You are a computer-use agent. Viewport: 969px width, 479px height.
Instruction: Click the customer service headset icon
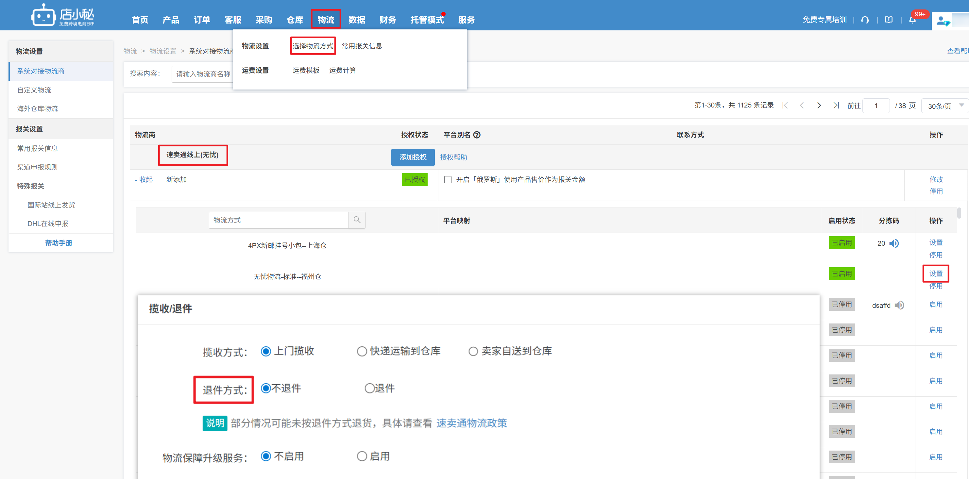pos(865,20)
